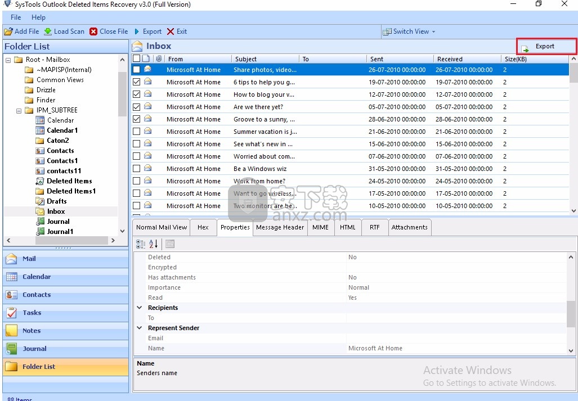Uncheck the 'Are we there yet?' email

(x=136, y=107)
